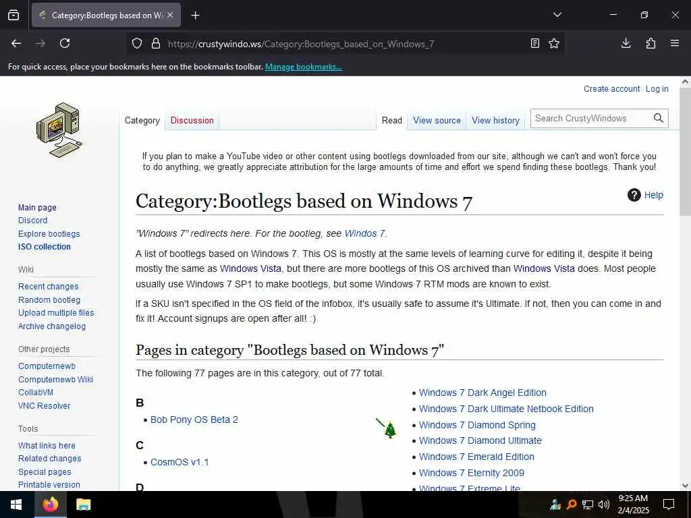691x518 pixels.
Task: Open CosmOS v1.1 page
Action: tap(179, 462)
